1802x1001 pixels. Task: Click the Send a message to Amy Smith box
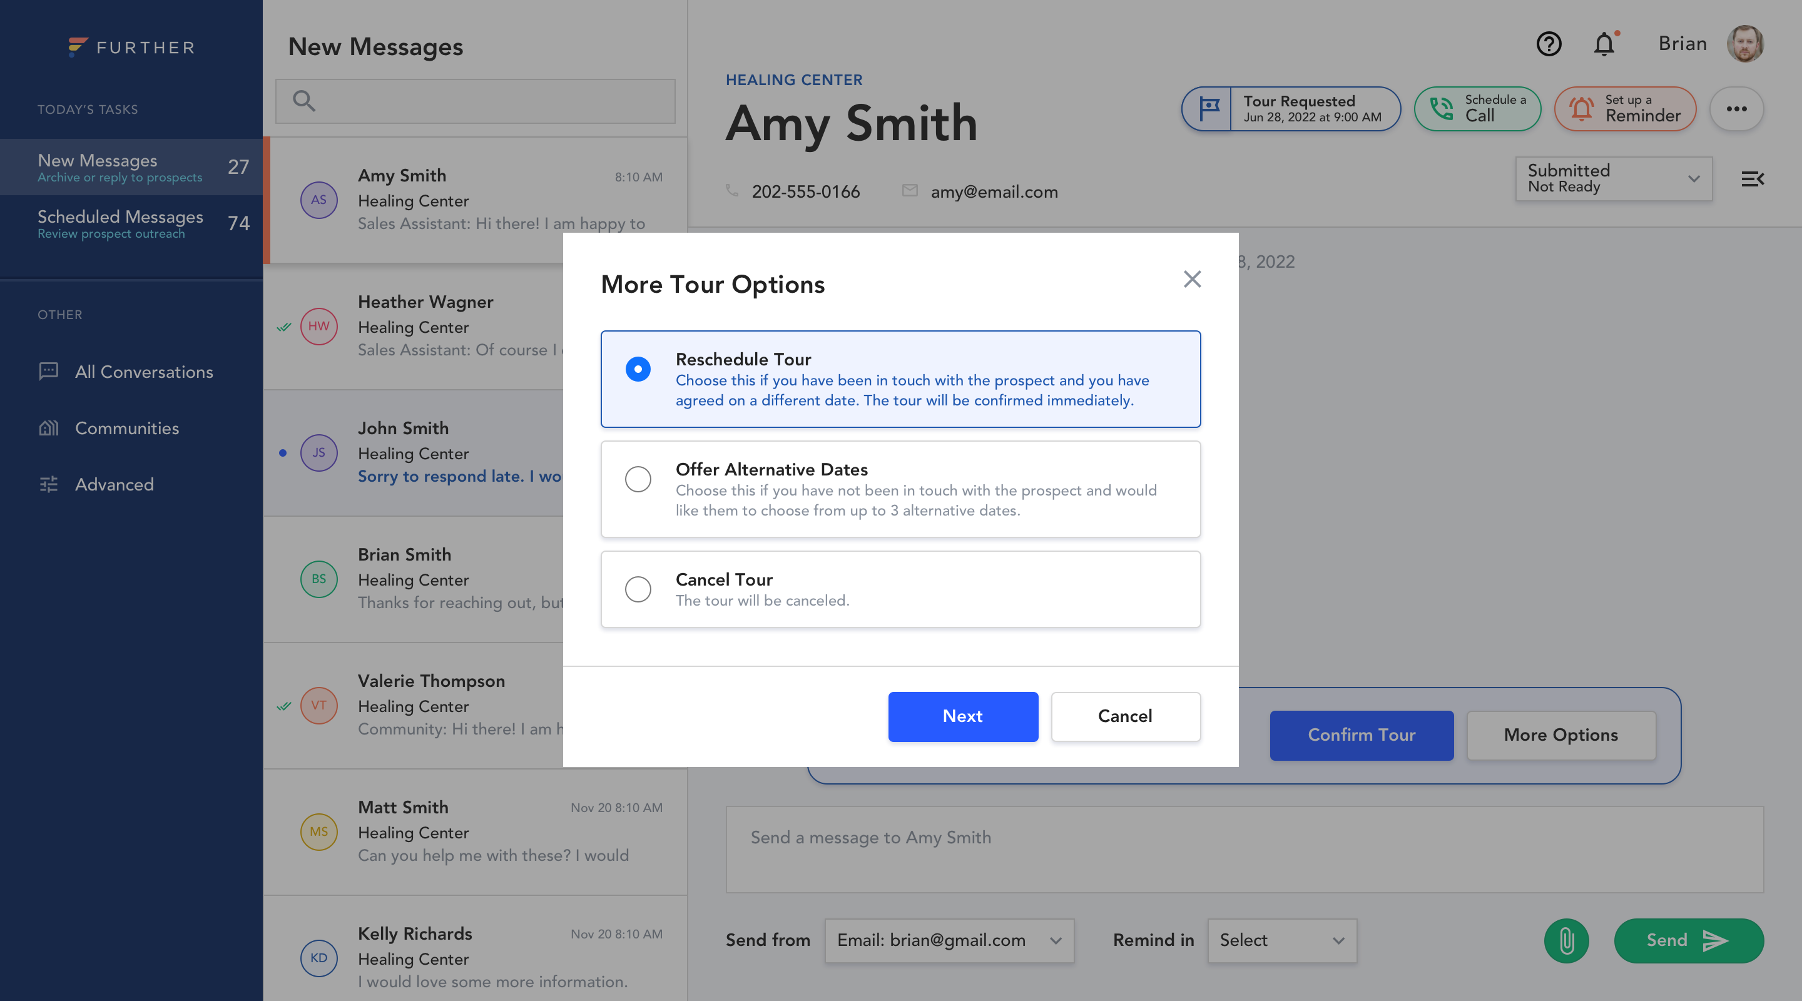click(1245, 849)
